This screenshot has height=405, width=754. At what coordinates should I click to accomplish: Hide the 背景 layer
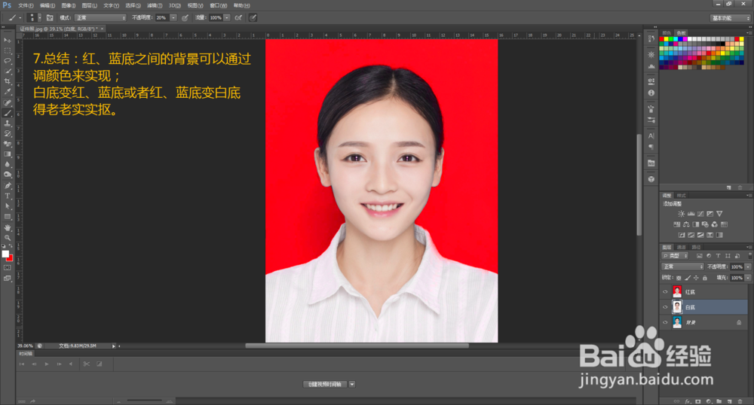(x=665, y=322)
